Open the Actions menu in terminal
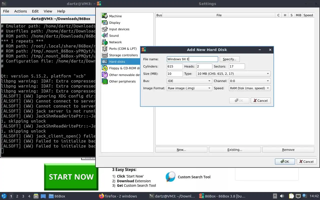The height and width of the screenshot is (200, 320). [20, 11]
